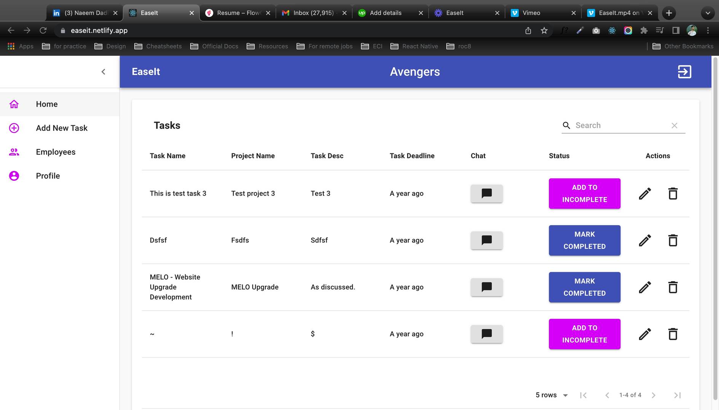Viewport: 719px width, 410px height.
Task: Mark MELO Upgrade task as completed
Action: click(x=584, y=287)
